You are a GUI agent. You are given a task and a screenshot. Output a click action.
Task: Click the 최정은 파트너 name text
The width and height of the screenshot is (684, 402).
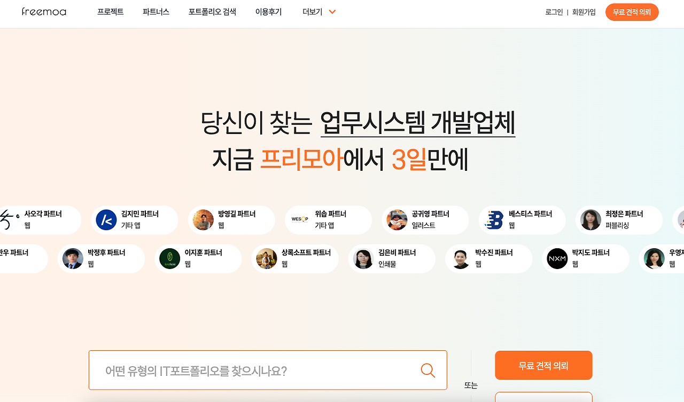[x=624, y=214]
